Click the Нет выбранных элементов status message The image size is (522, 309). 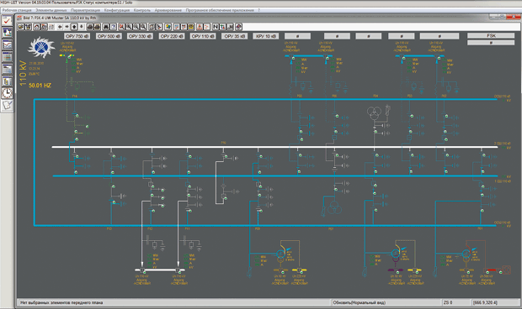coord(174,302)
